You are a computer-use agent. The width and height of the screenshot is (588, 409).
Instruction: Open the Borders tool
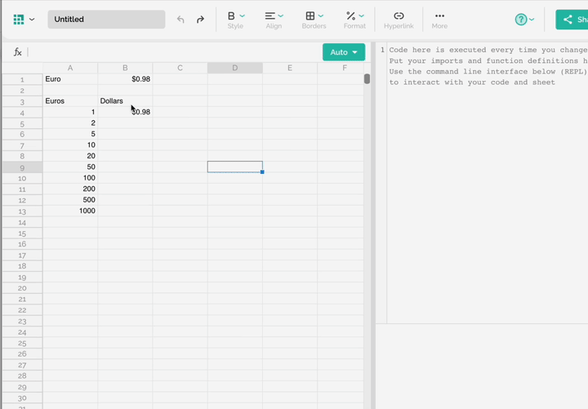click(314, 20)
